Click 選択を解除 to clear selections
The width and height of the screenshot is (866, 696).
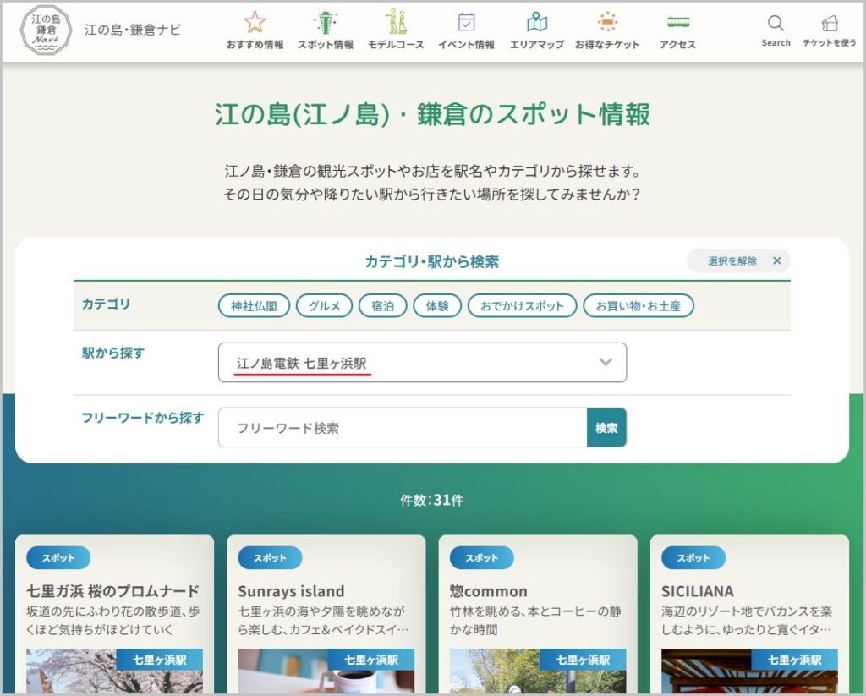(738, 260)
